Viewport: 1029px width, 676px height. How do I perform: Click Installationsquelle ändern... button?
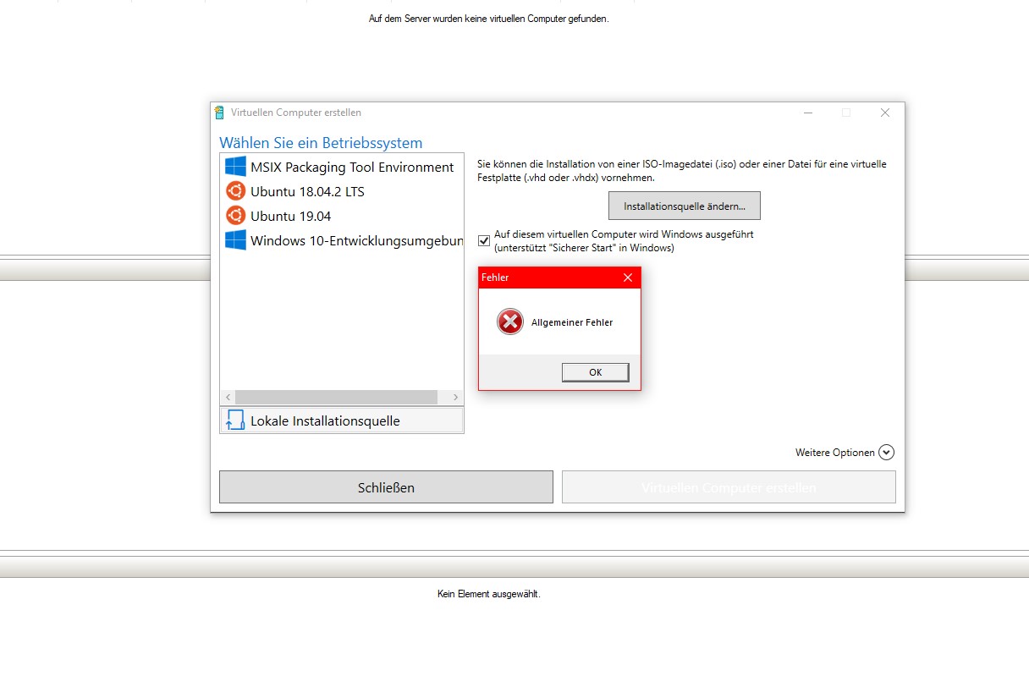[x=685, y=206]
